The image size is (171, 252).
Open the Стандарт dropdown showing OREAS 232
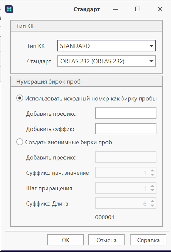click(x=106, y=61)
